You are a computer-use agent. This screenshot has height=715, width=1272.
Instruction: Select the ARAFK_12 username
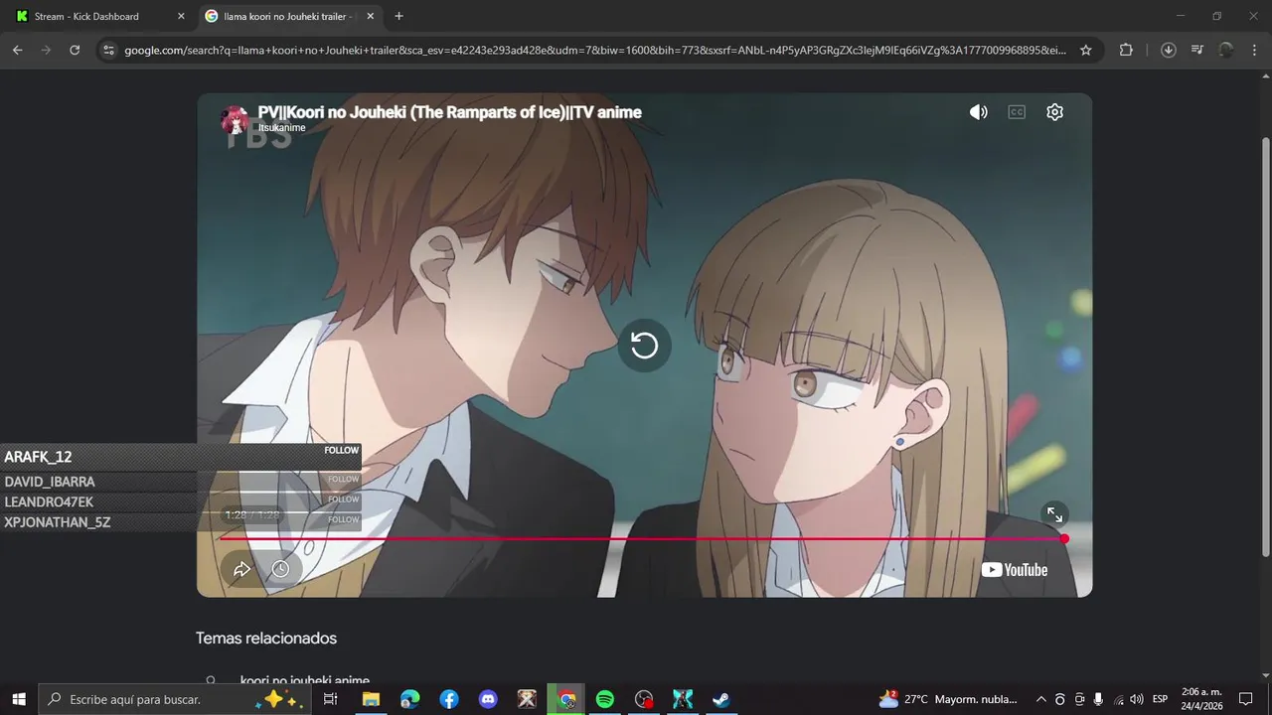pyautogui.click(x=38, y=457)
